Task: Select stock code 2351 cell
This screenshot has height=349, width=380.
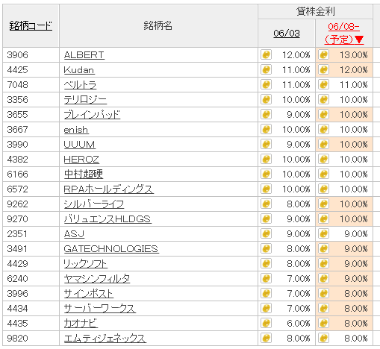Action: click(31, 233)
